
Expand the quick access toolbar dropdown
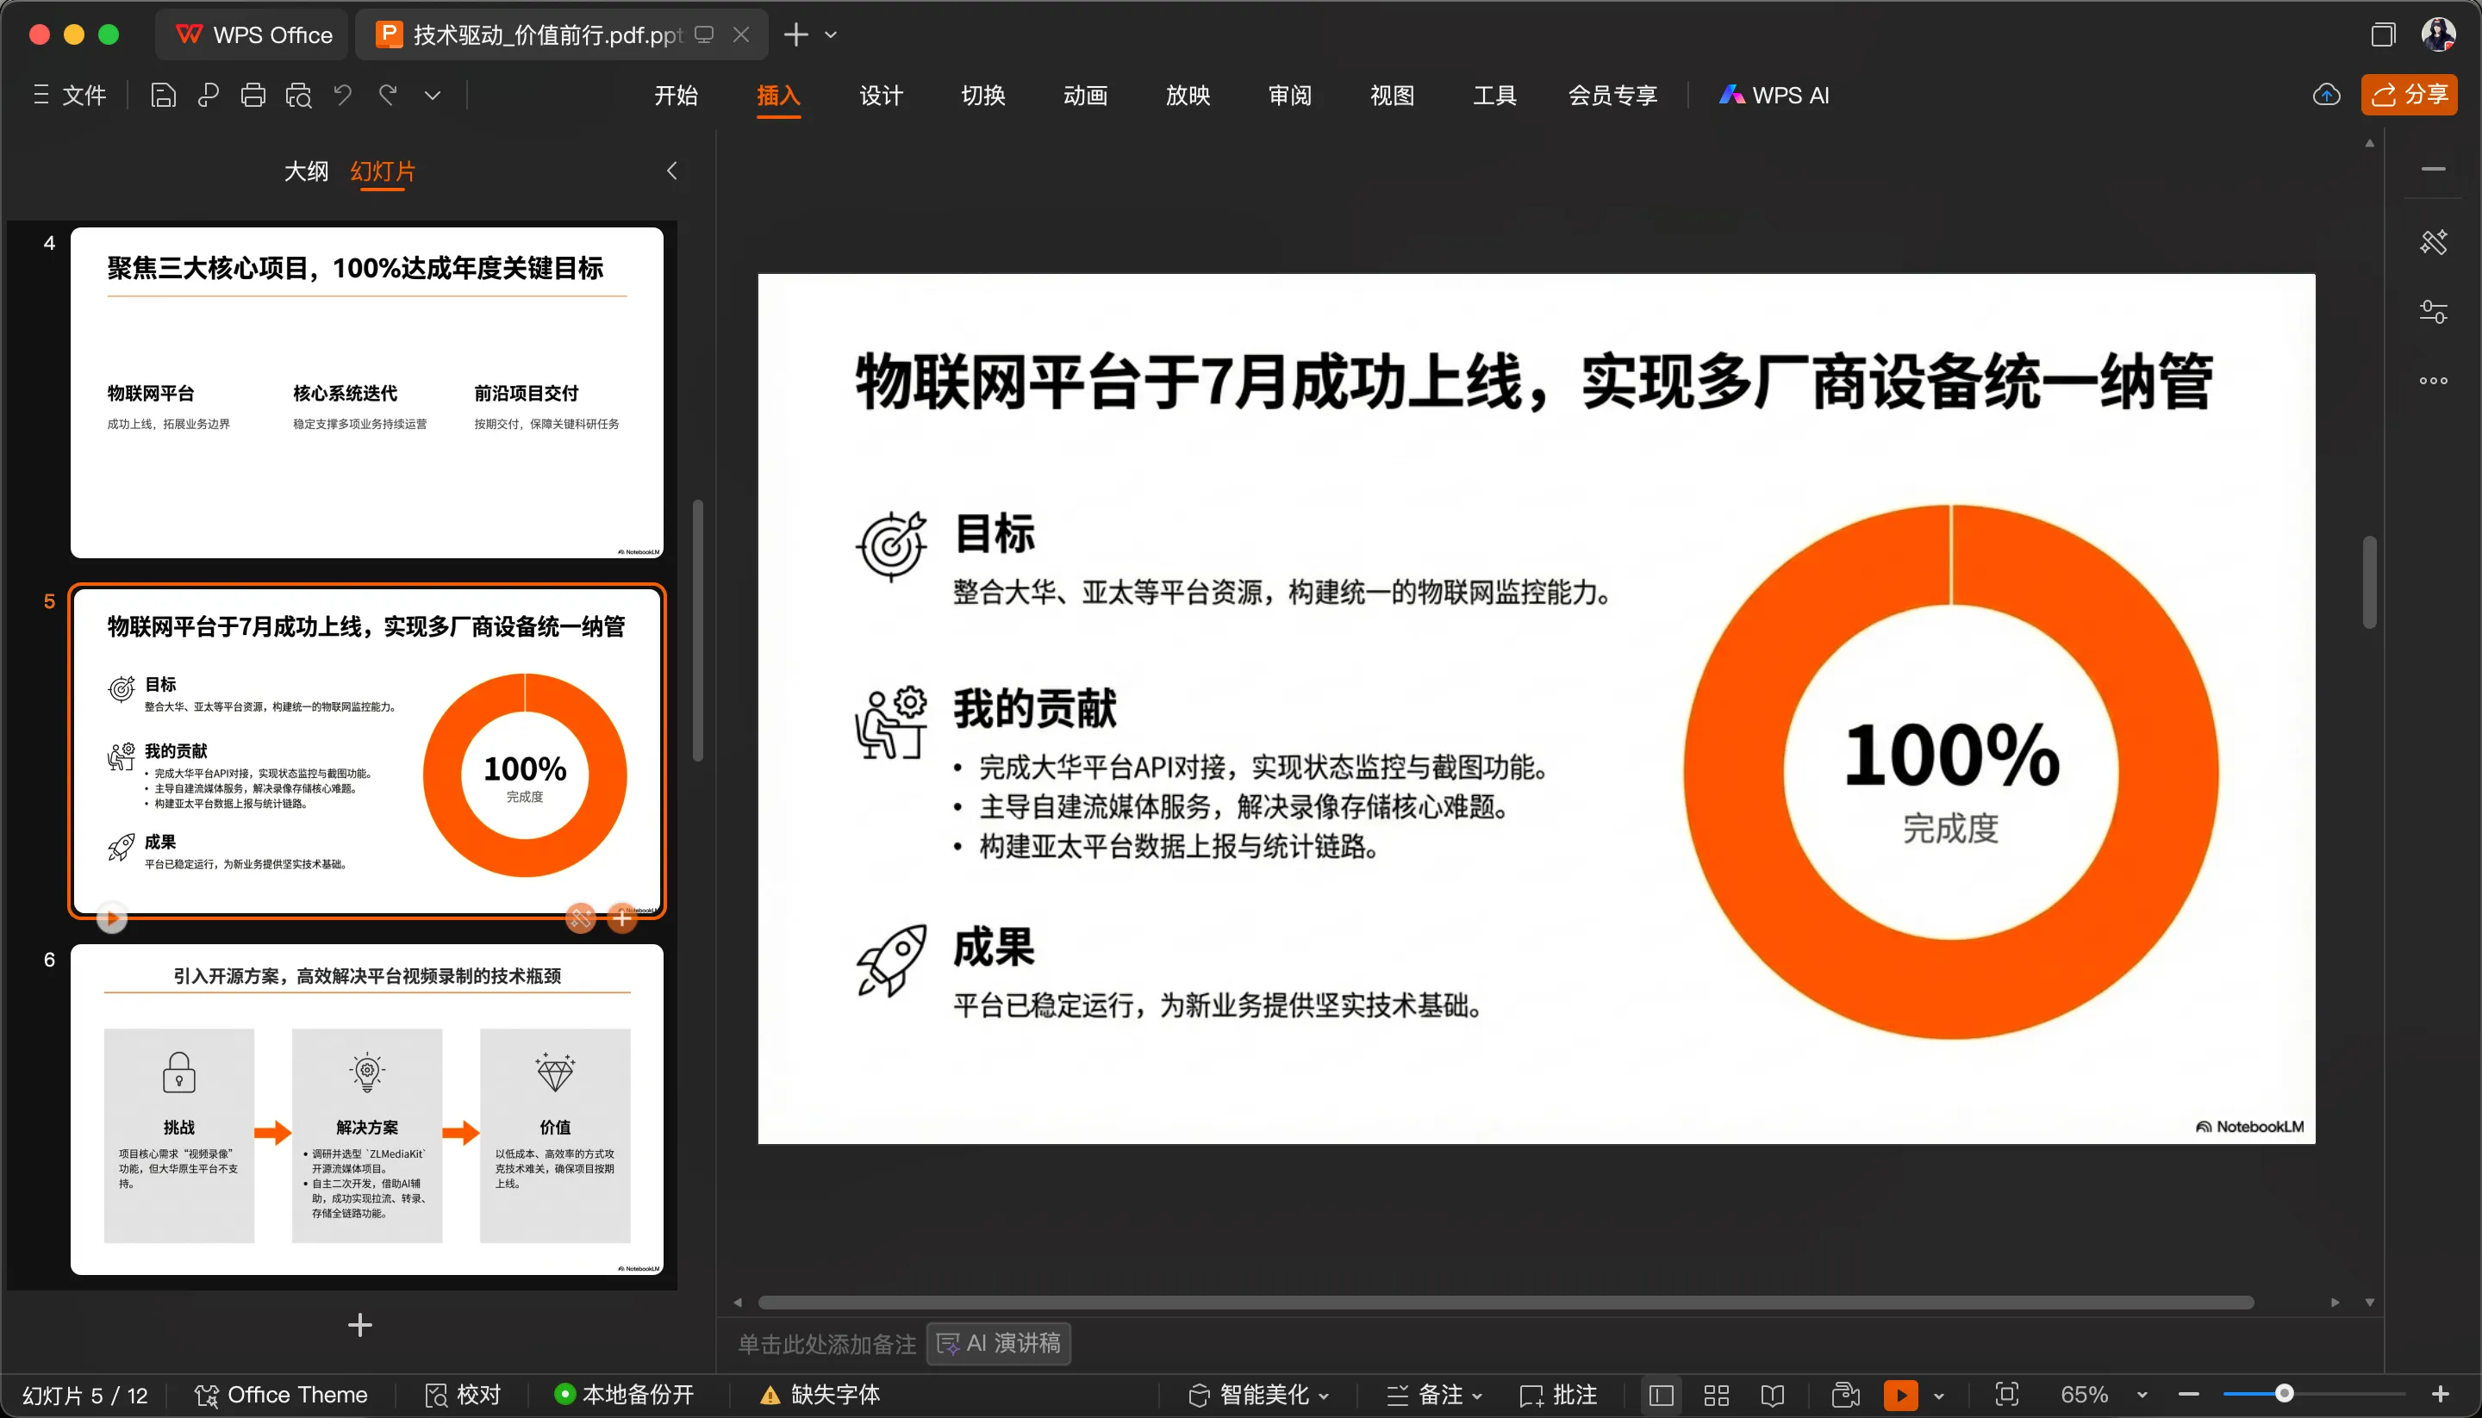(x=433, y=96)
